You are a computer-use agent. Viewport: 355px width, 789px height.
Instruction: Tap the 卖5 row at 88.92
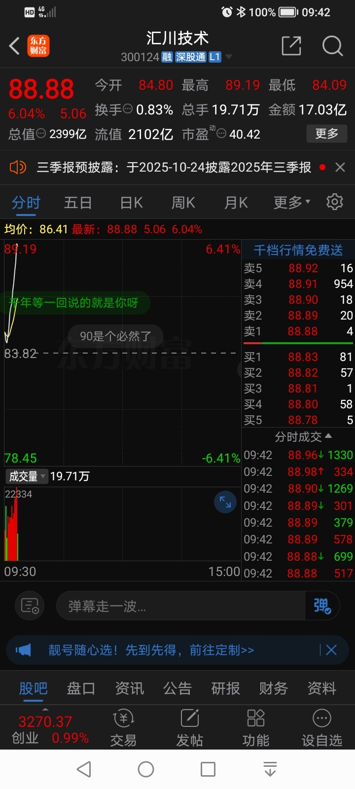[x=298, y=268]
